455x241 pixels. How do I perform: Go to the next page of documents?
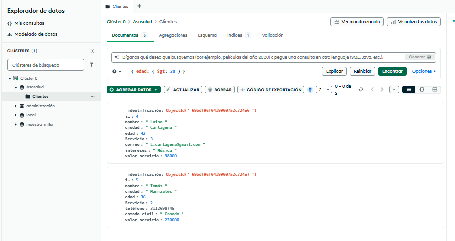[x=382, y=90]
